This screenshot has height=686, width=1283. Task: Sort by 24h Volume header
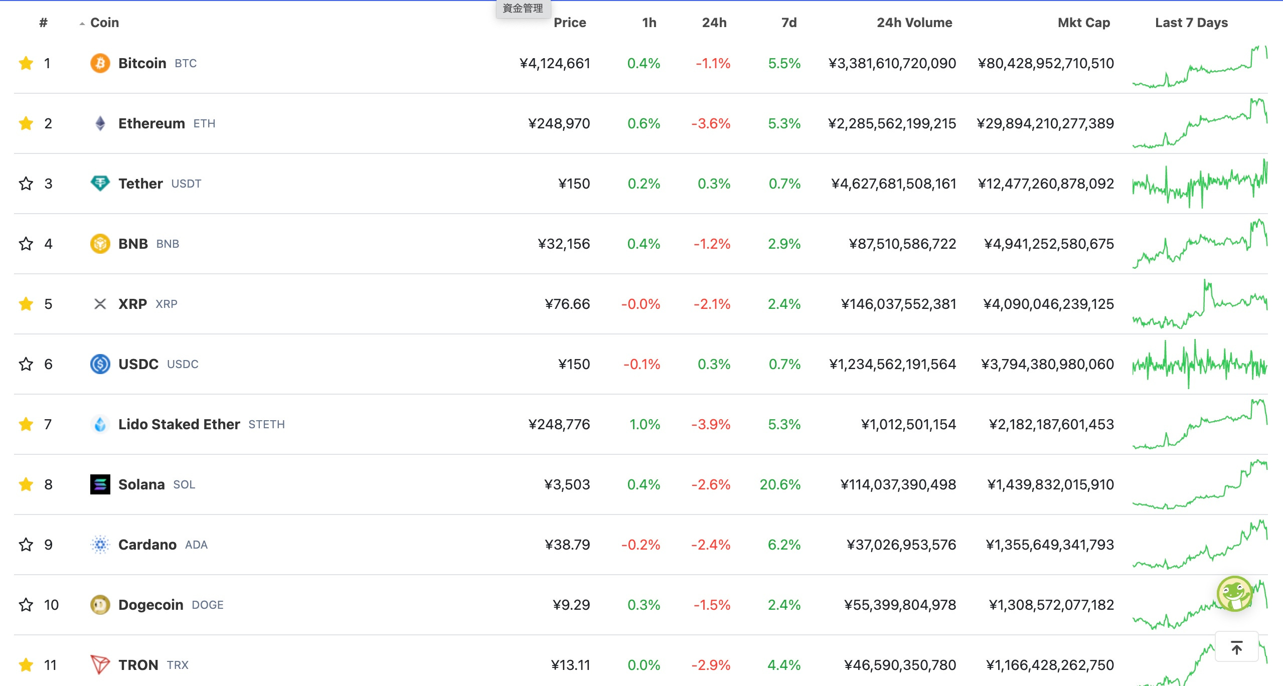(914, 23)
